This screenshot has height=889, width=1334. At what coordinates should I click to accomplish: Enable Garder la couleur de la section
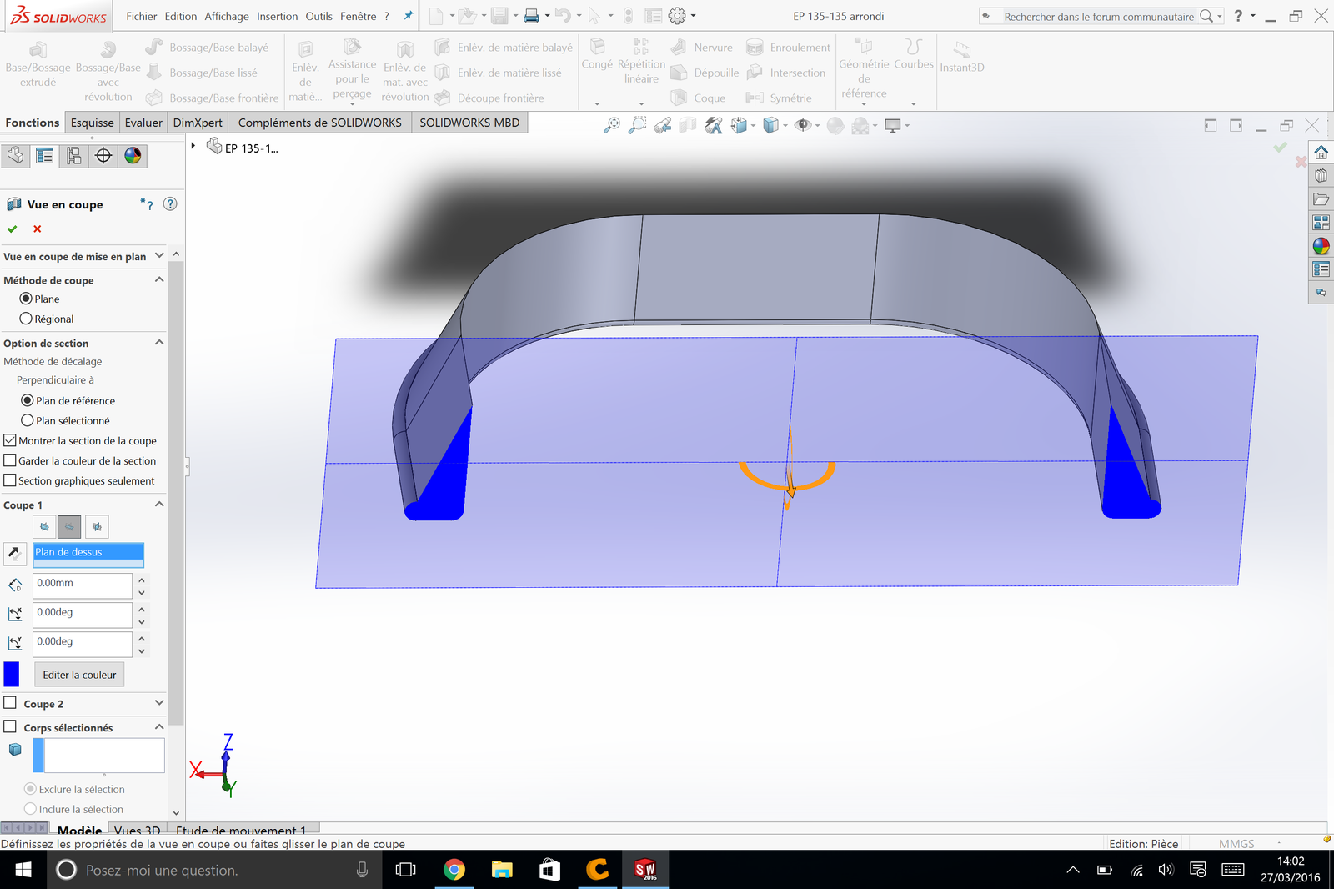click(x=10, y=460)
